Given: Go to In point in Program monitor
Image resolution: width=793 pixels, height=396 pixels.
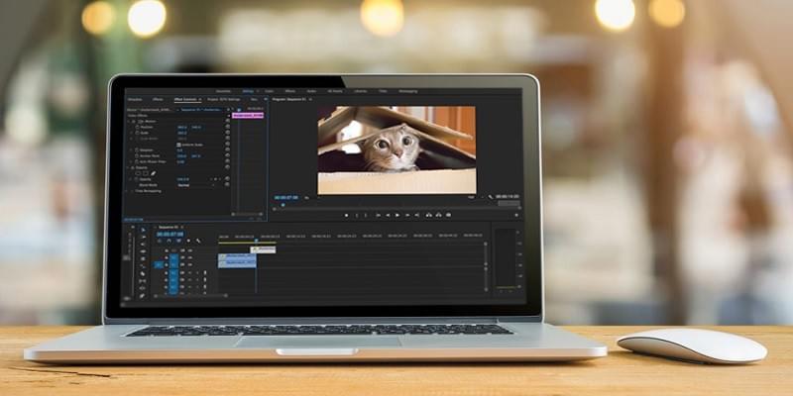Looking at the screenshot, I should coord(378,215).
